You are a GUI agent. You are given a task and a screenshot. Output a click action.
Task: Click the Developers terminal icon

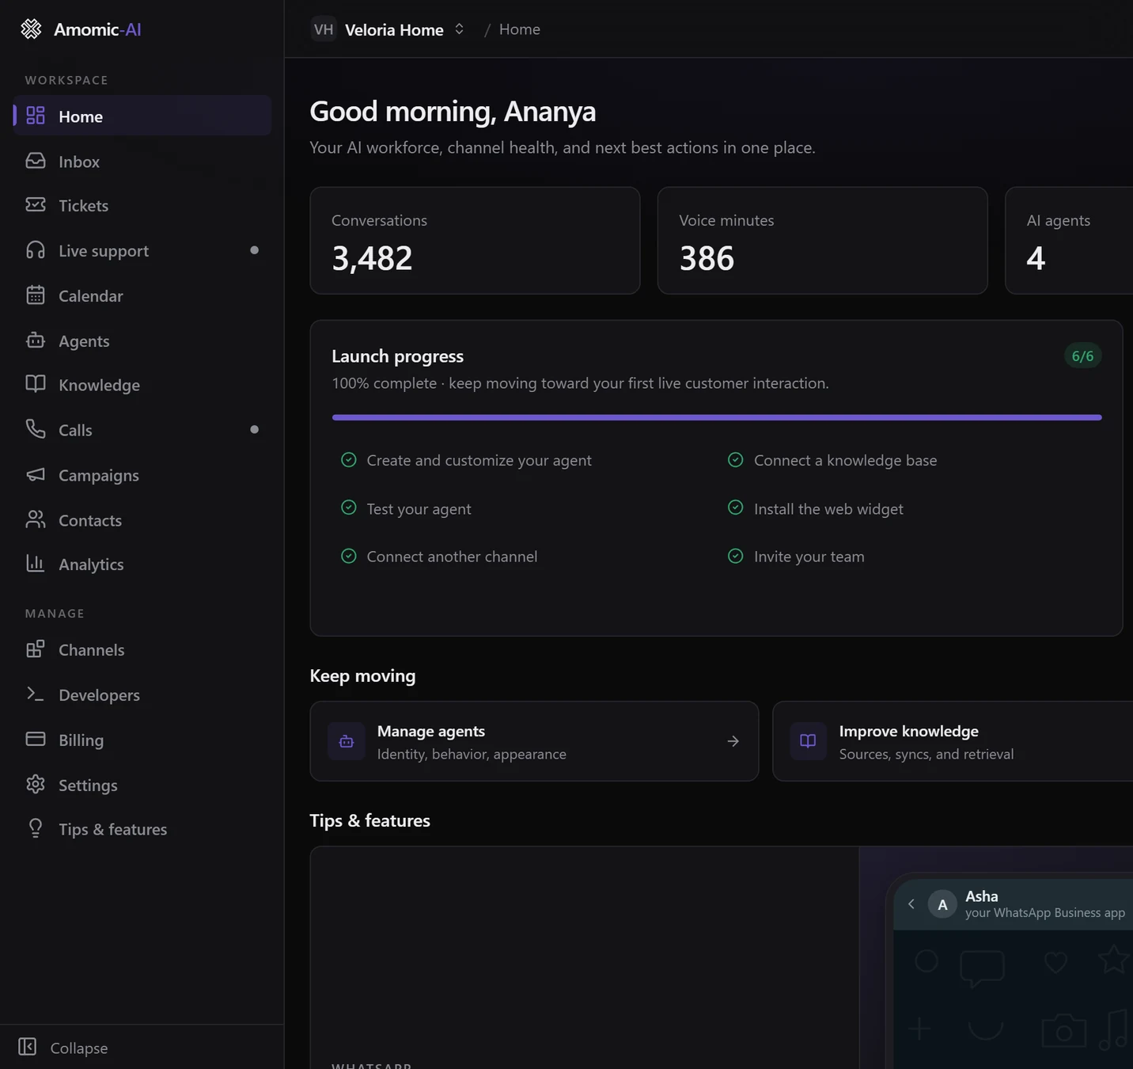[36, 694]
